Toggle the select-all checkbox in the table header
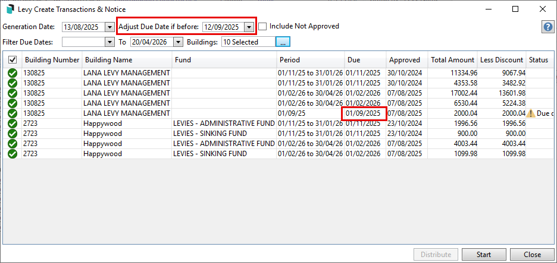Viewport: 557px width, 263px height. click(12, 60)
